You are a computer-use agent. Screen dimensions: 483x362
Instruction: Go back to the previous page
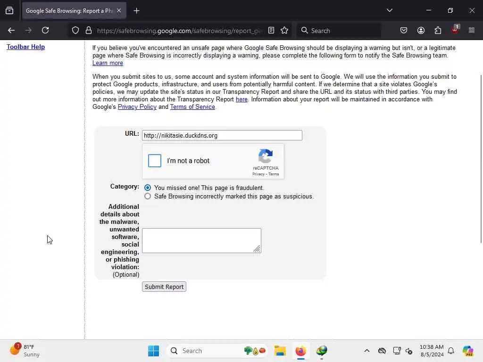click(11, 31)
